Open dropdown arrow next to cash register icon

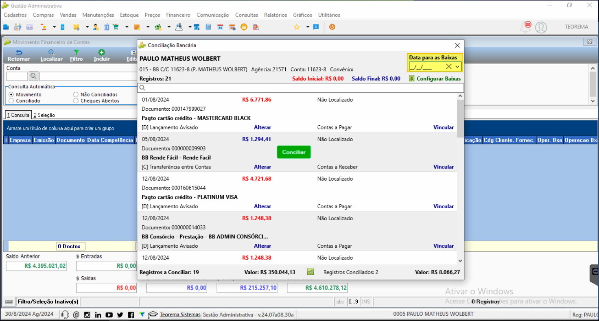190,27
